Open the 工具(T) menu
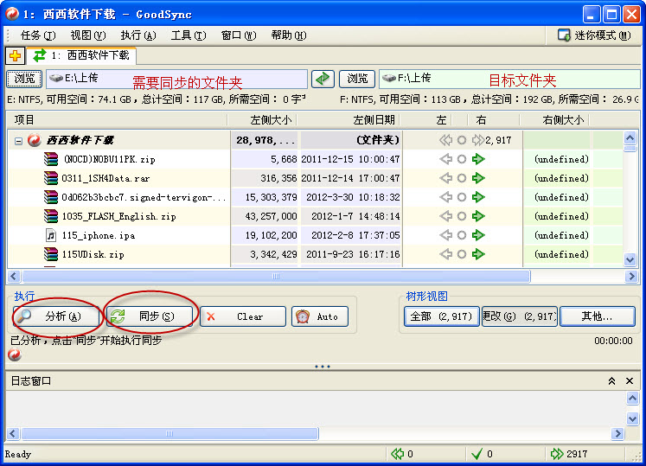Viewport: 646px width, 466px height. [x=189, y=35]
